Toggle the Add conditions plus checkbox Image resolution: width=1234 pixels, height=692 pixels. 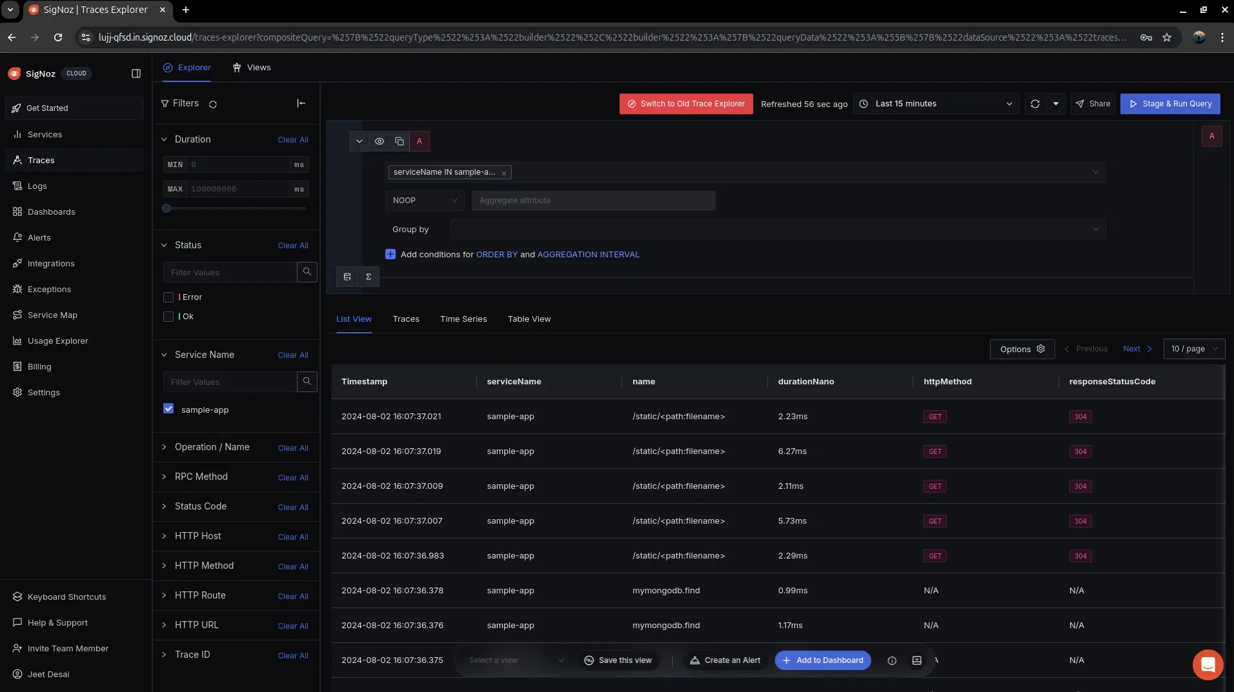click(390, 254)
